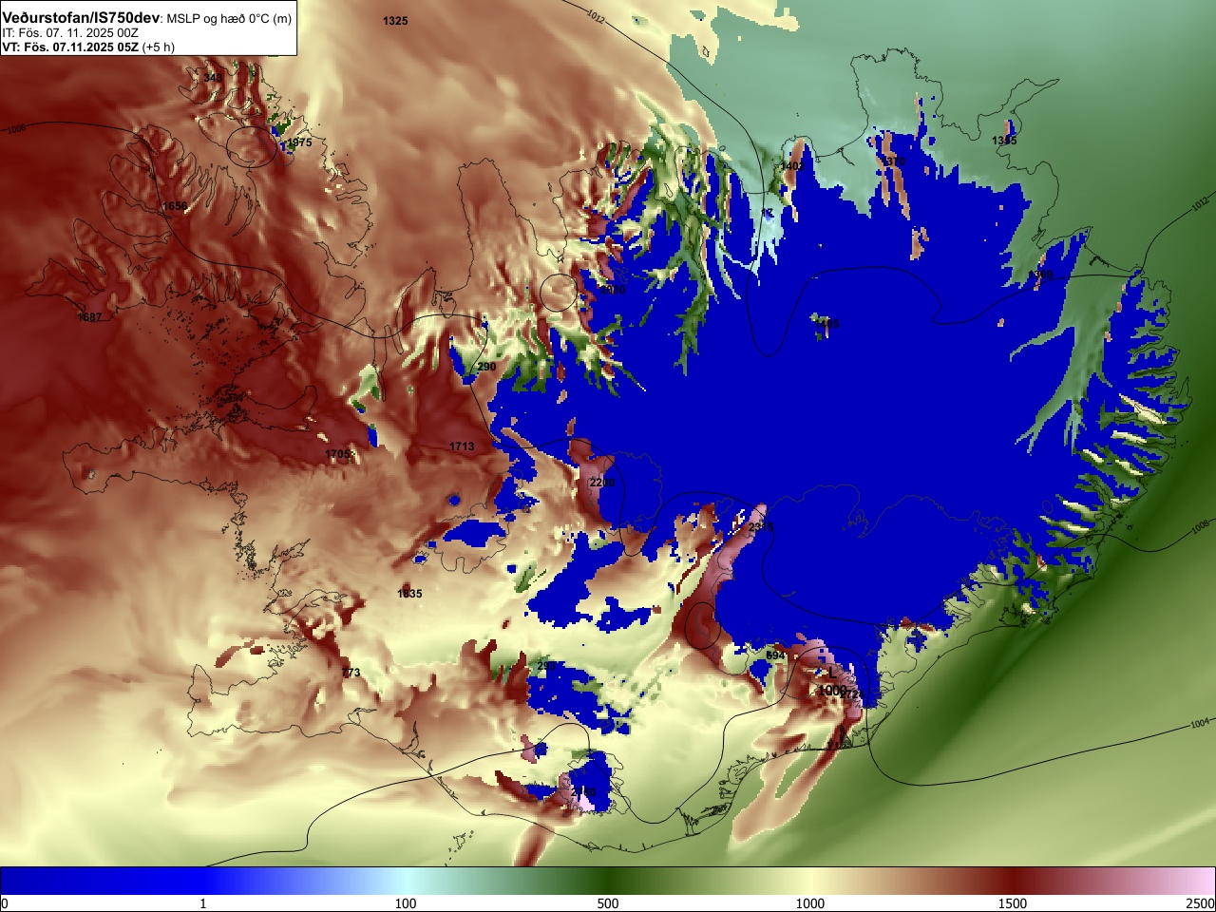Click the height value "1325" at the top
Image resolution: width=1216 pixels, height=912 pixels.
point(395,21)
